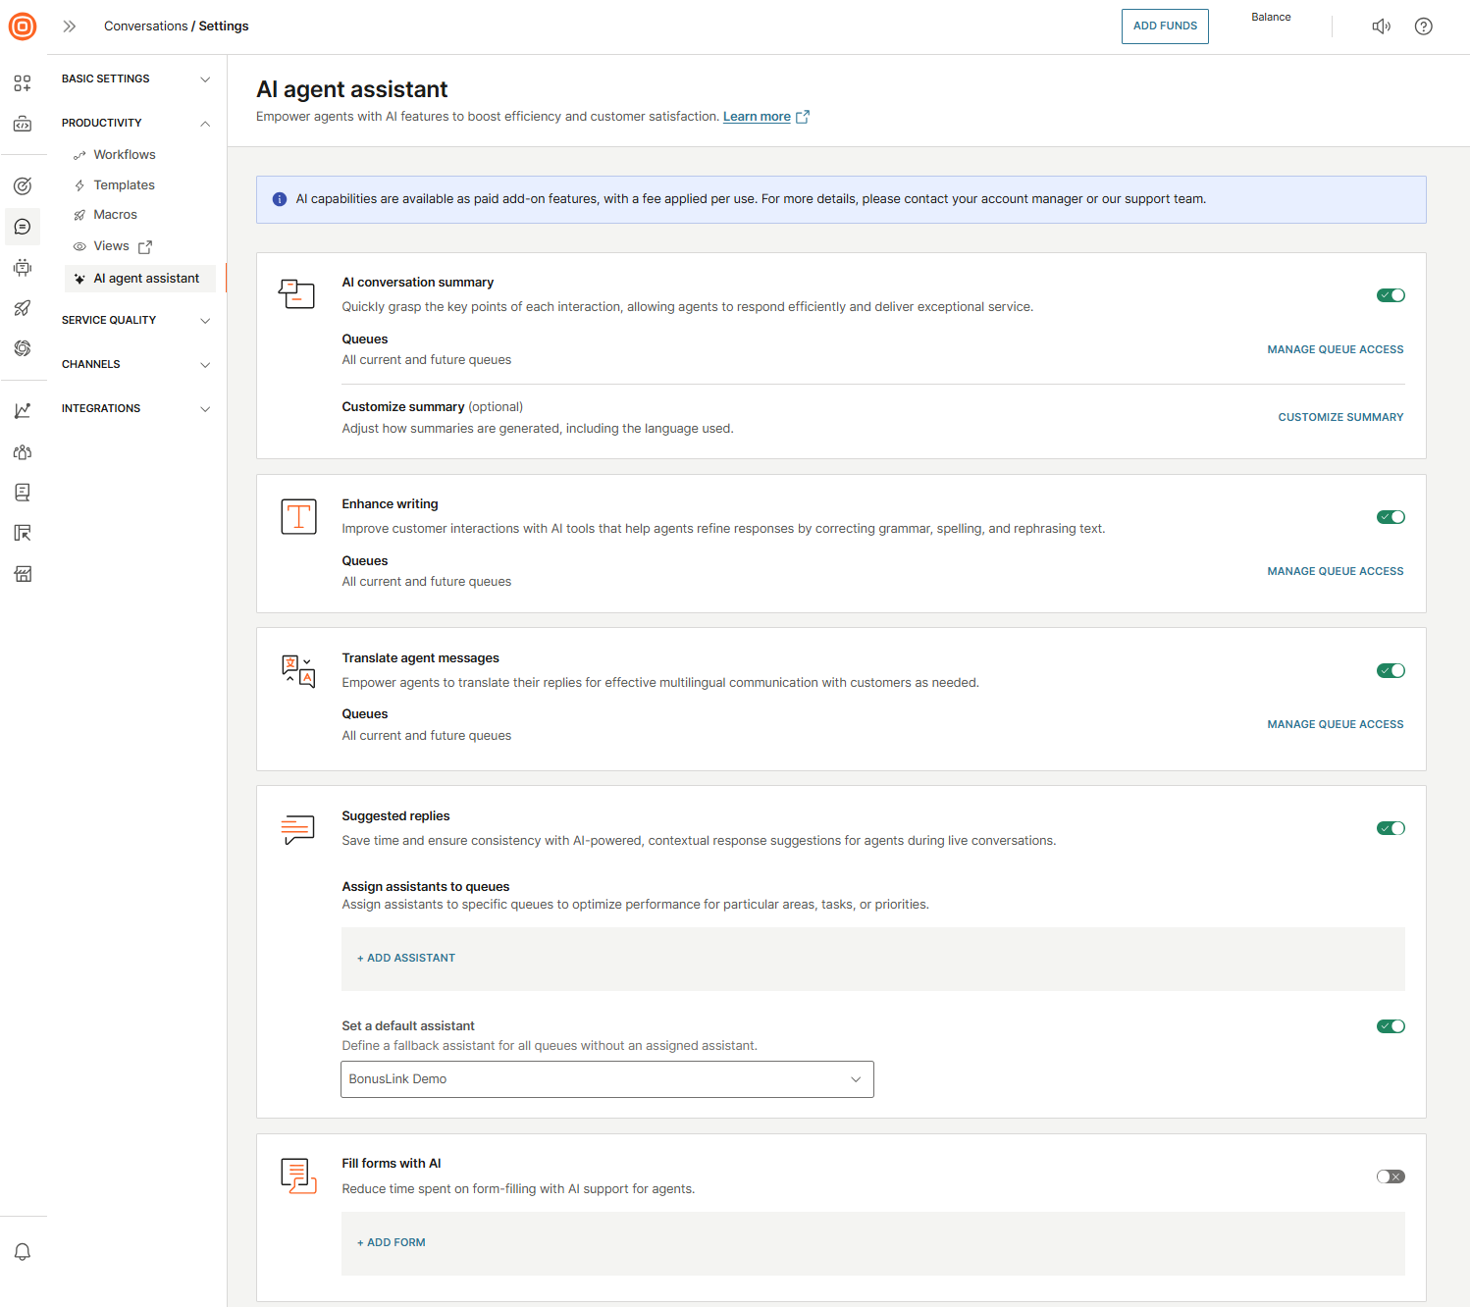Click Add Assistant under Suggested replies
This screenshot has height=1307, width=1470.
pyautogui.click(x=406, y=958)
